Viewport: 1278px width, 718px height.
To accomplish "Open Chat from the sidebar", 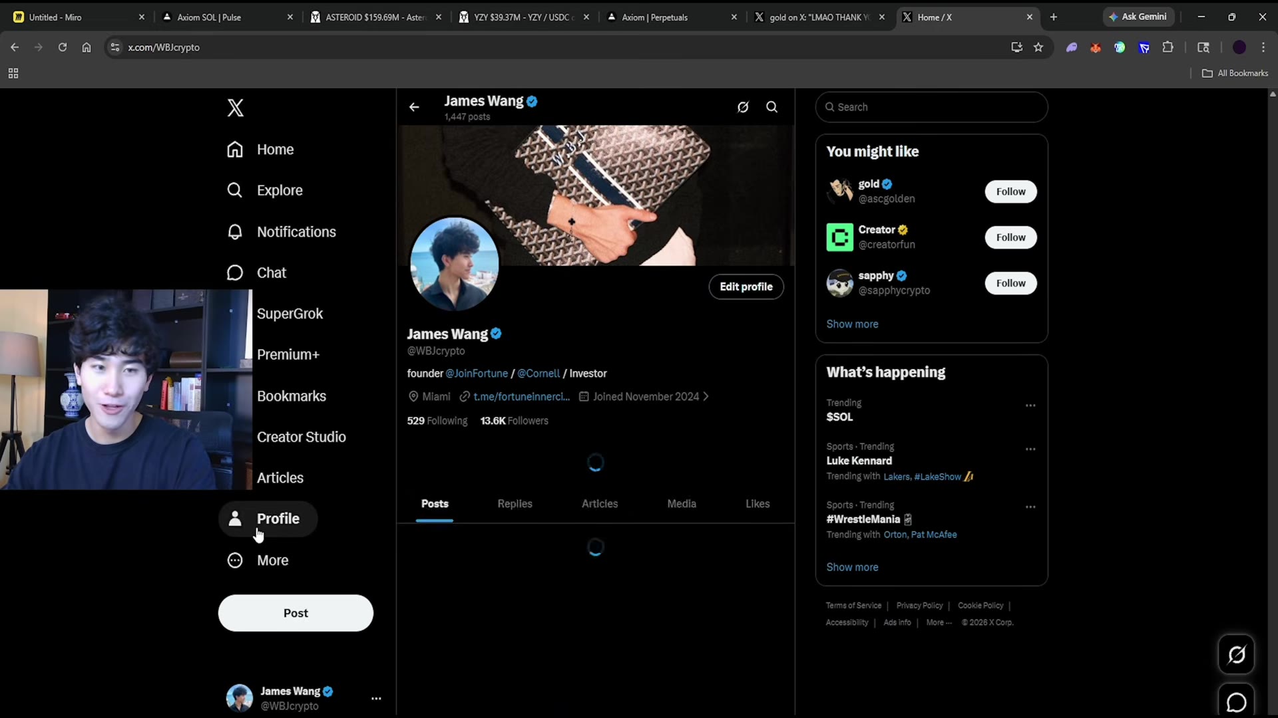I will point(256,273).
